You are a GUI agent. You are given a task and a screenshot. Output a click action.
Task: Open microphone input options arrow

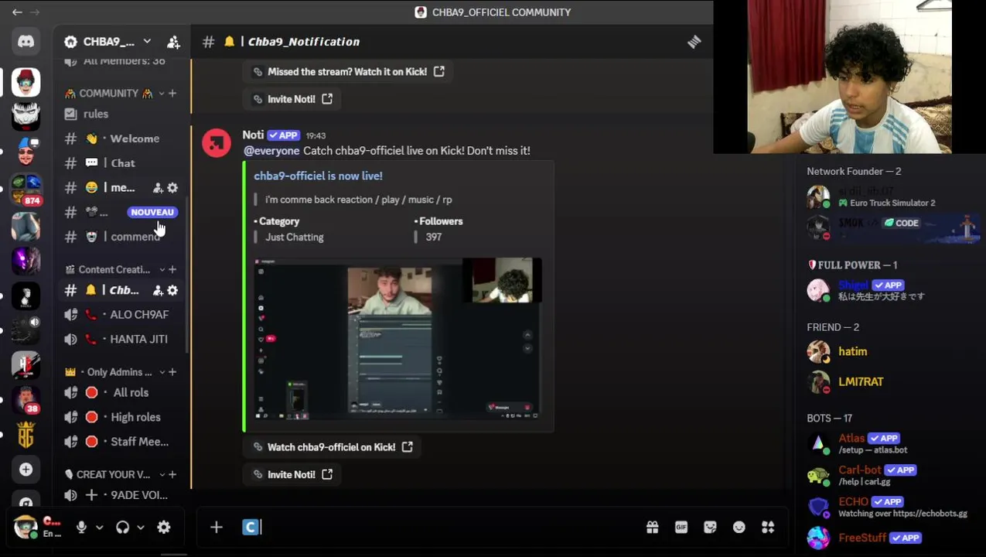click(x=99, y=527)
